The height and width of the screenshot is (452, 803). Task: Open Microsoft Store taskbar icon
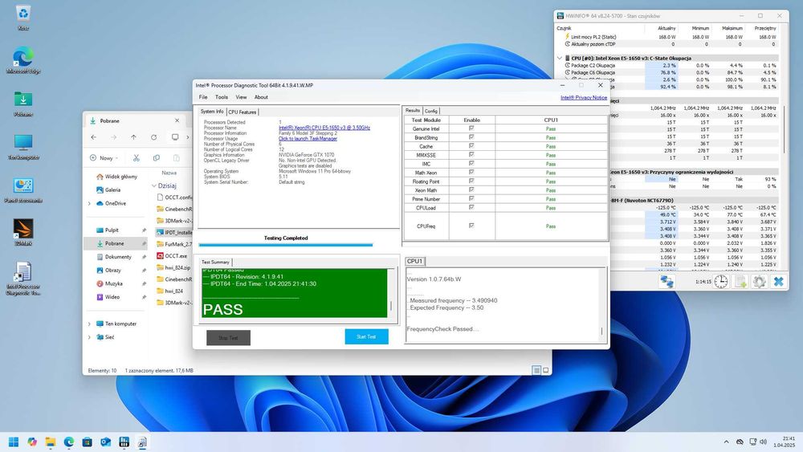(87, 442)
